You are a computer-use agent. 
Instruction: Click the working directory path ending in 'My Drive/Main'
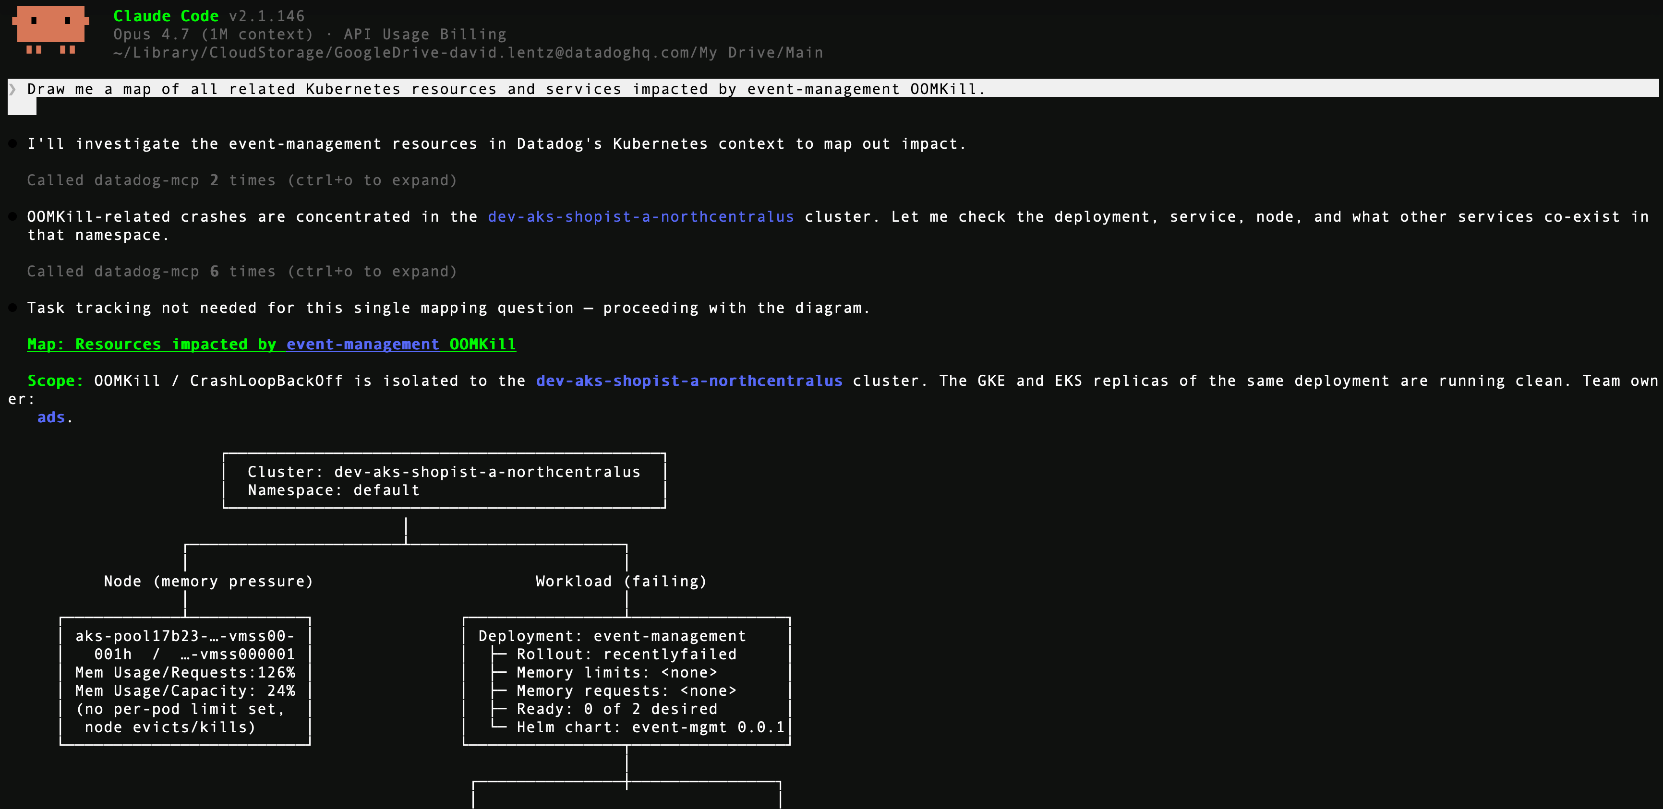coord(468,52)
